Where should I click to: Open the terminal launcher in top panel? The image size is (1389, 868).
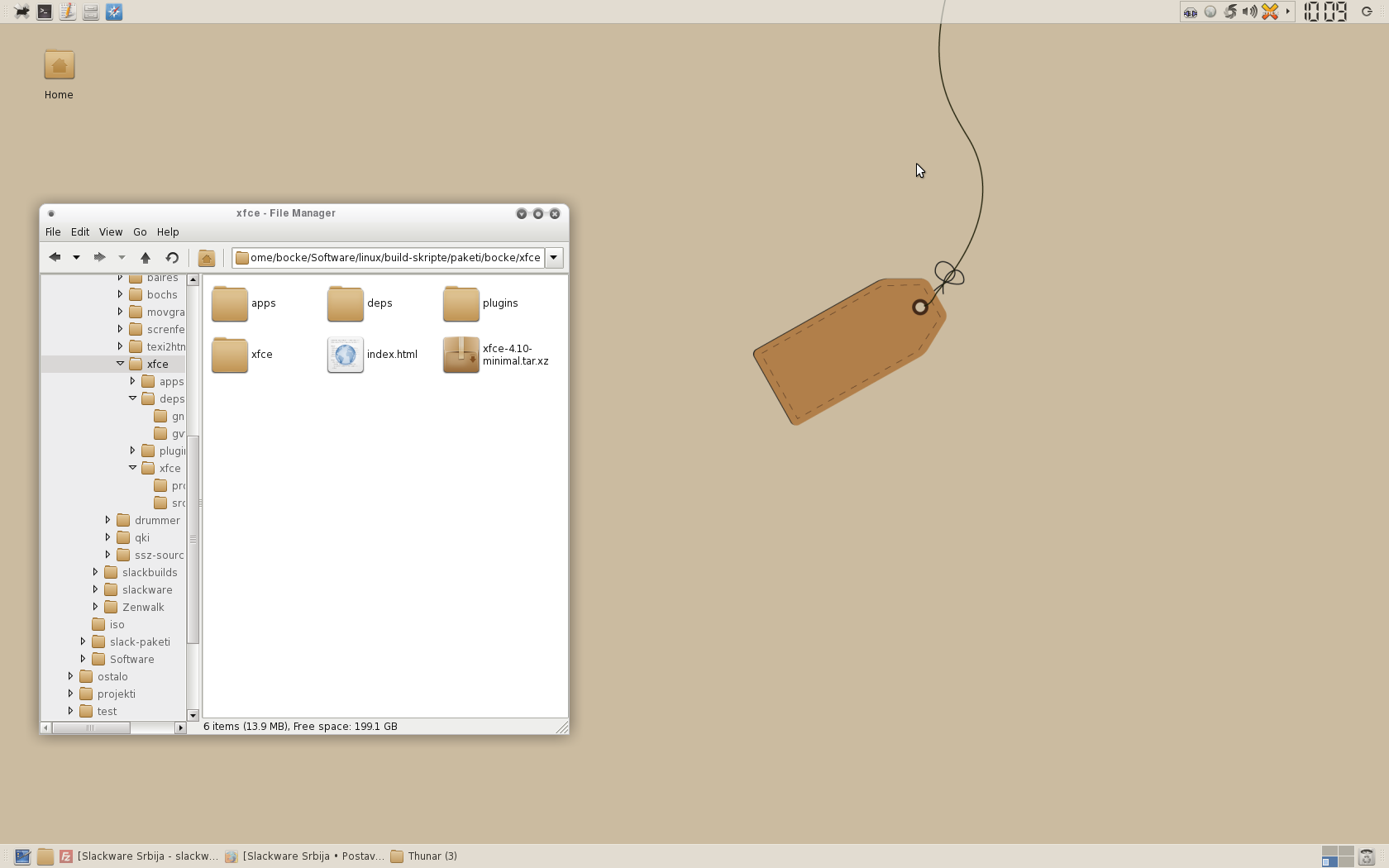pos(45,12)
